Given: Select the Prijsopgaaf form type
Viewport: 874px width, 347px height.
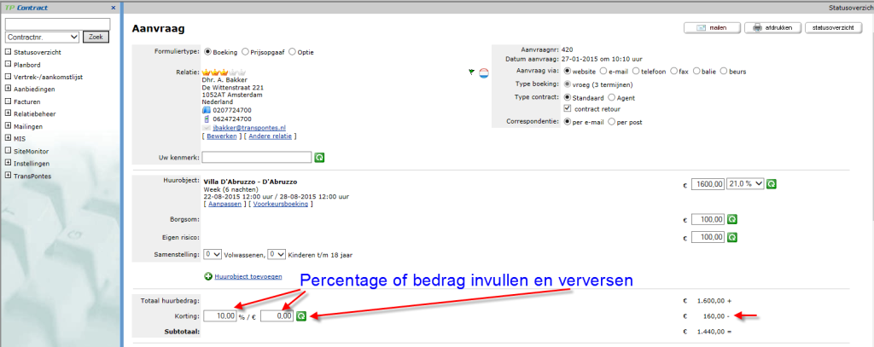Looking at the screenshot, I should (247, 51).
